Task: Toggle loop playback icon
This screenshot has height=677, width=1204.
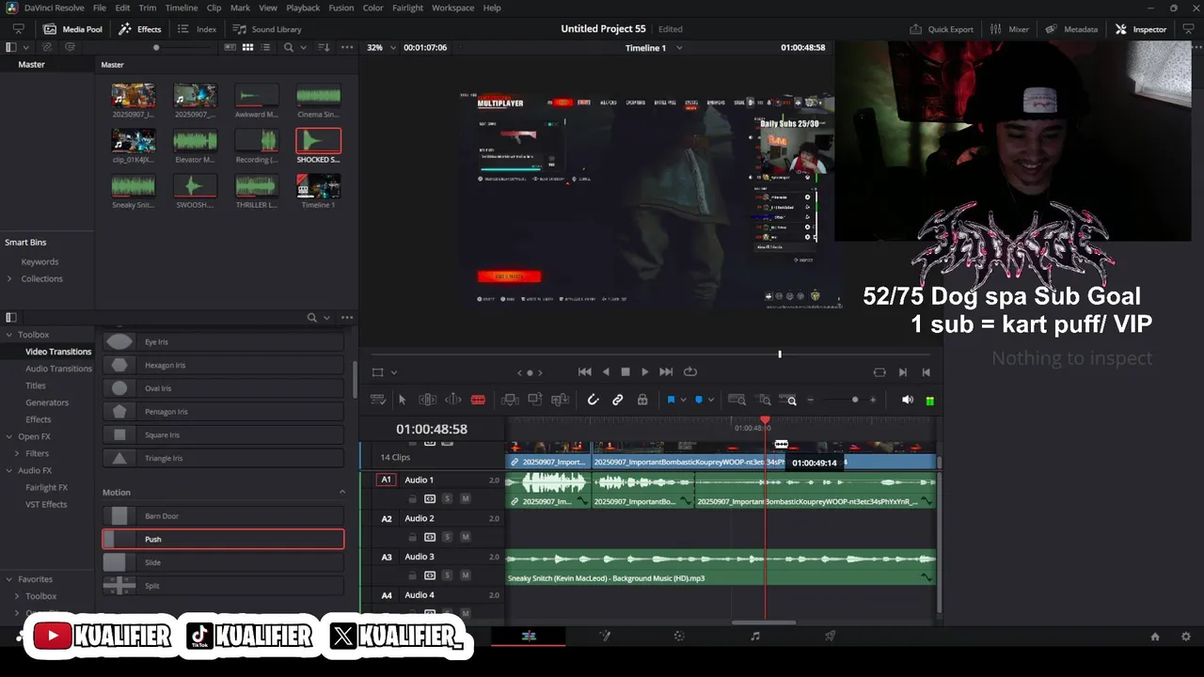Action: coord(690,371)
